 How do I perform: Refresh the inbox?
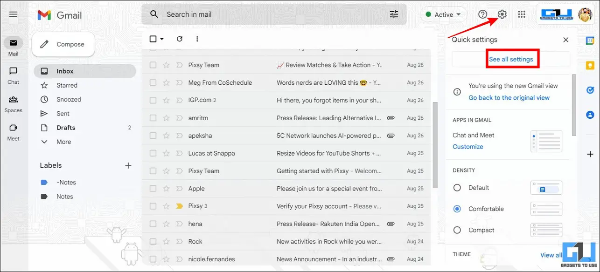[180, 39]
